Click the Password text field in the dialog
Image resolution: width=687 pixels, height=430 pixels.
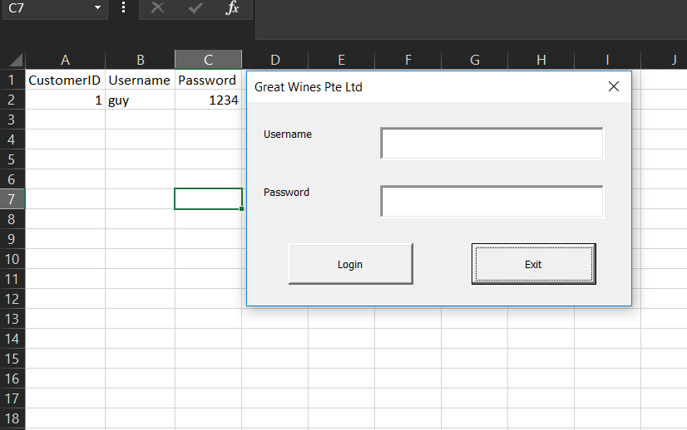[492, 201]
